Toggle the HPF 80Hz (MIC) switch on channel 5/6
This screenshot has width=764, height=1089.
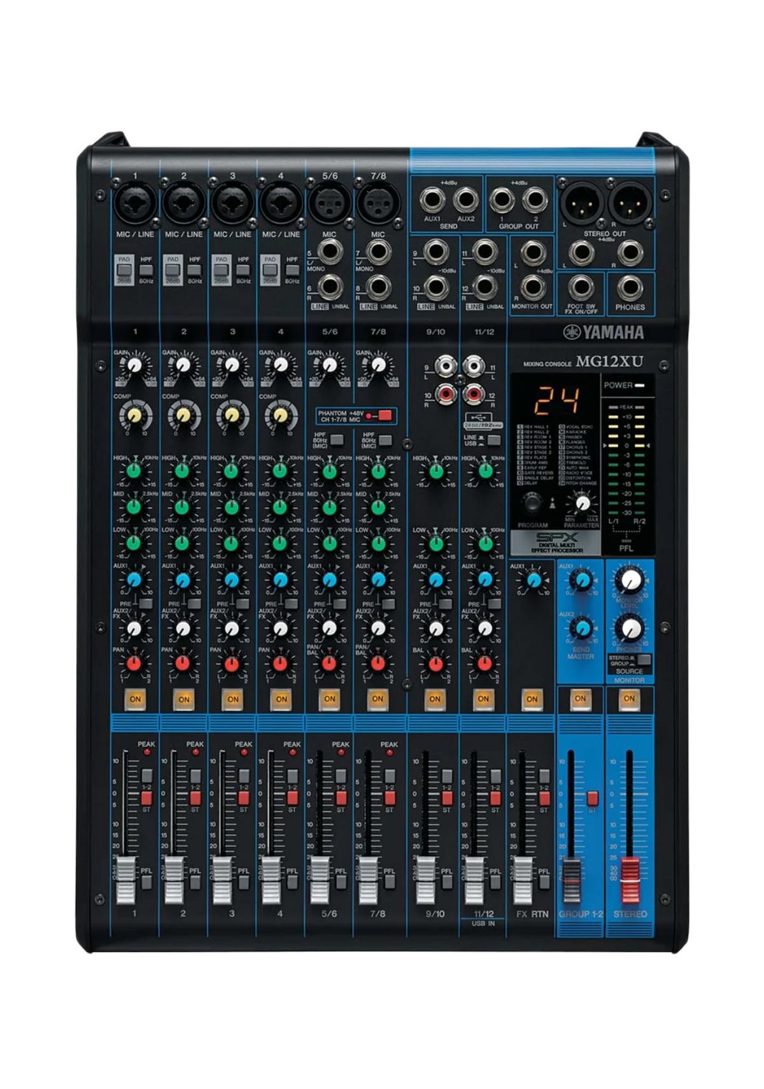click(x=336, y=440)
